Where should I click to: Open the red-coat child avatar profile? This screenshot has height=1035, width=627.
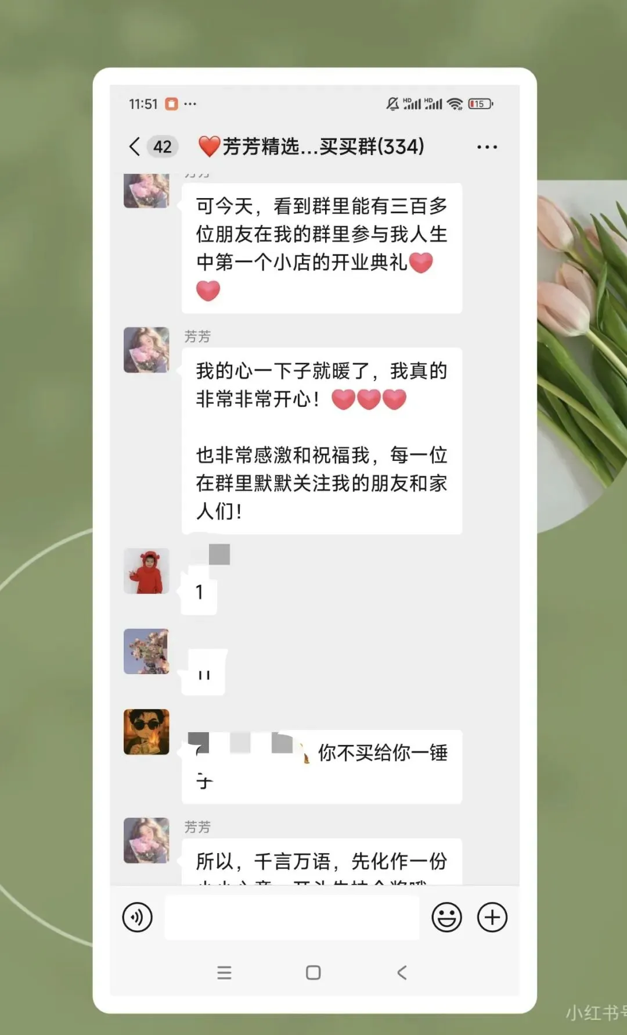tap(146, 571)
